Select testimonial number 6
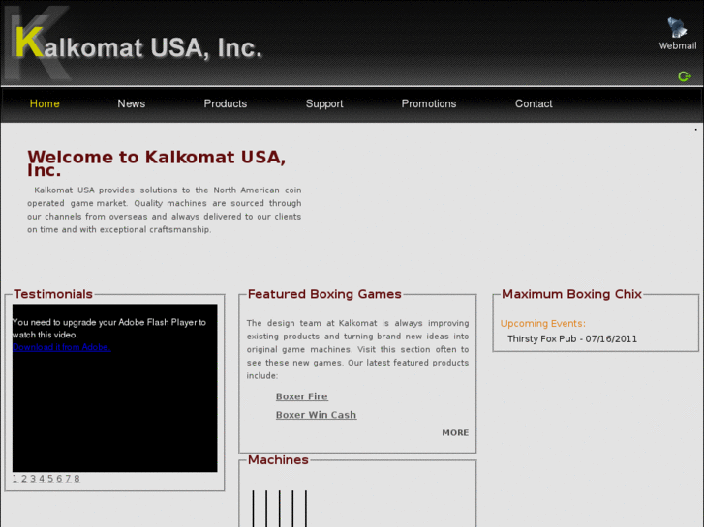Screen dimensions: 704x527 [x=59, y=479]
